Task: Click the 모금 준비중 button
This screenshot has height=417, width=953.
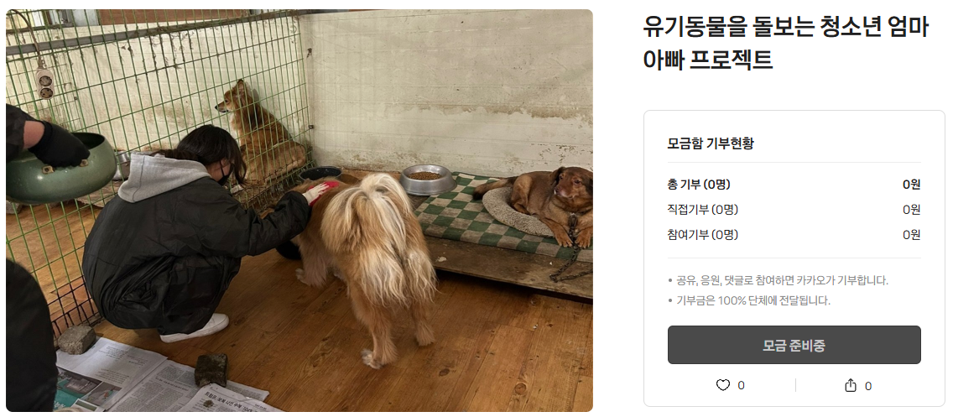Action: click(794, 346)
